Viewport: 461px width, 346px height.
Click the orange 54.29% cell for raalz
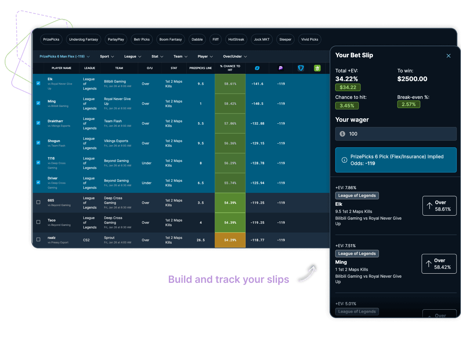(230, 240)
